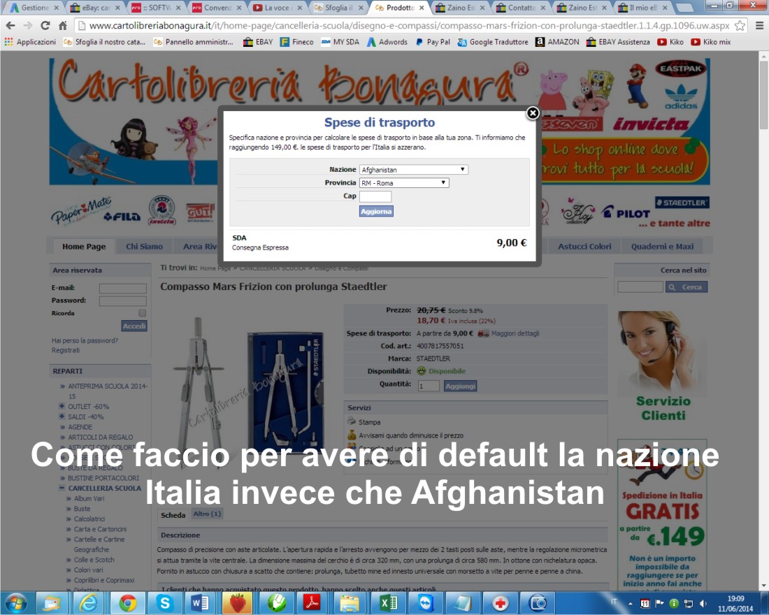Viewport: 769px width, 615px height.
Task: Open Excel from the taskbar
Action: tap(388, 603)
